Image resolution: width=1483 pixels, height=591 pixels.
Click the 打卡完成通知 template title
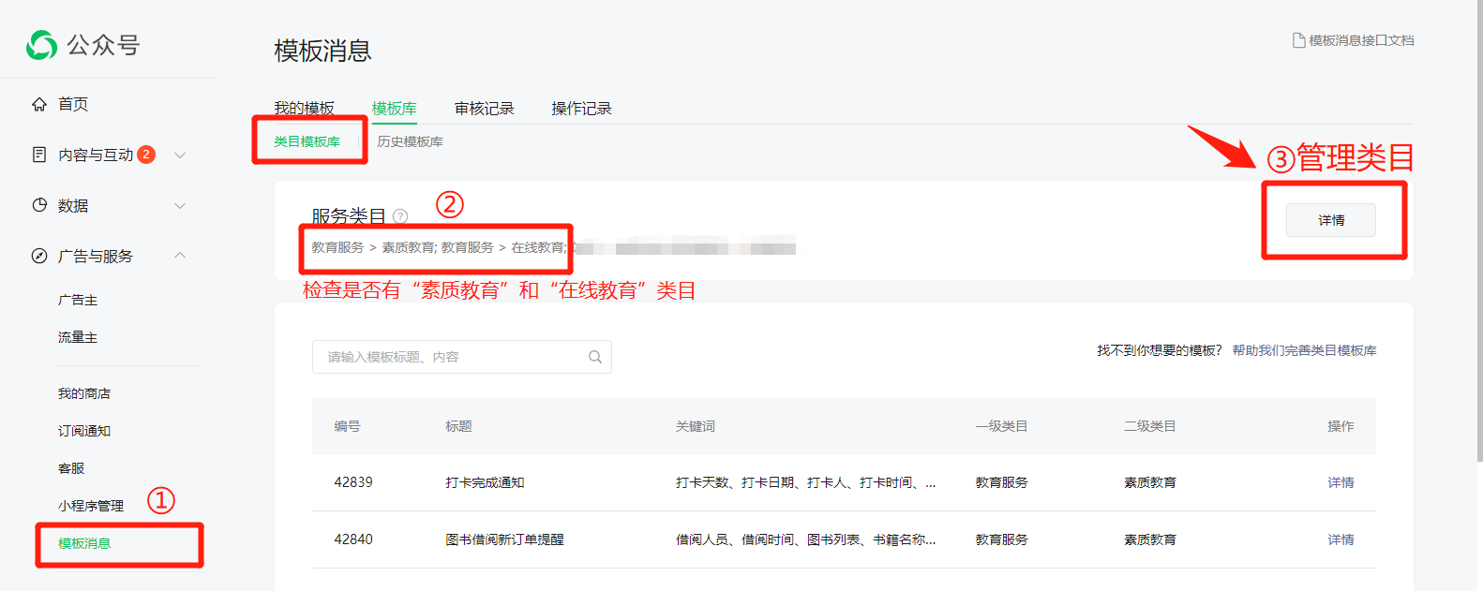tap(485, 482)
